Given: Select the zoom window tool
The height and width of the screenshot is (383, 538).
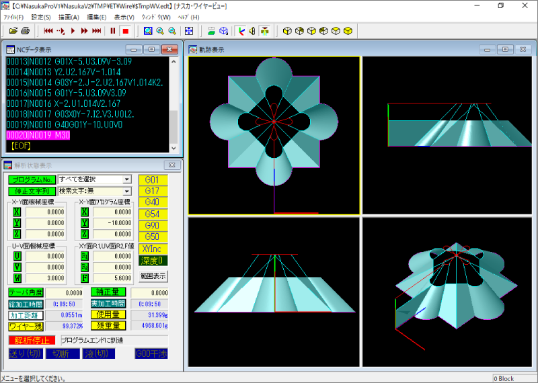Looking at the screenshot, I should point(148,31).
